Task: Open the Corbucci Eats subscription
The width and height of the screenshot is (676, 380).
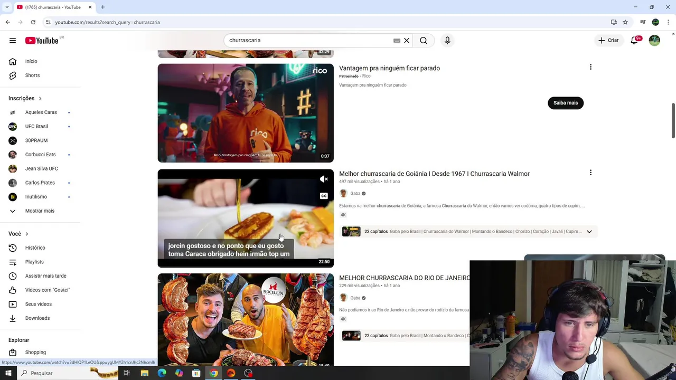Action: tap(40, 155)
